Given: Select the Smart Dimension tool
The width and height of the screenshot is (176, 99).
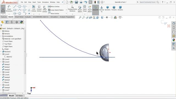Looking at the screenshot, I should (x=9, y=9).
